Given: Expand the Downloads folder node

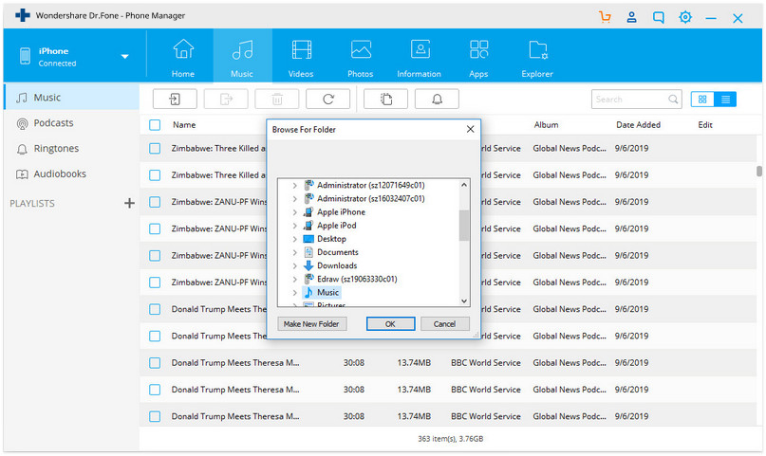Looking at the screenshot, I should (294, 265).
